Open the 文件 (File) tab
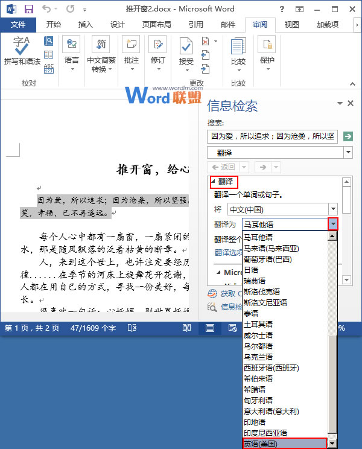 18,25
